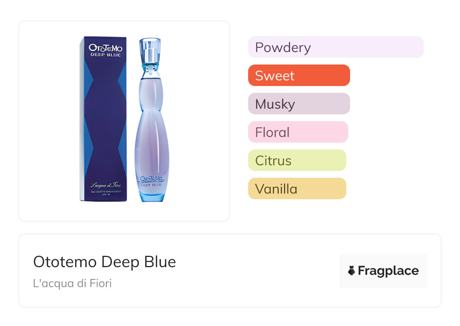
Task: Pick the green Citrus accord bar
Action: [x=297, y=160]
